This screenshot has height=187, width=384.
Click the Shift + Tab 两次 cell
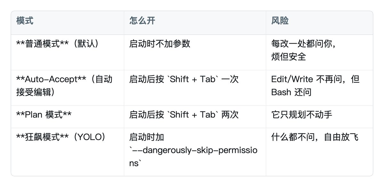pyautogui.click(x=195, y=117)
